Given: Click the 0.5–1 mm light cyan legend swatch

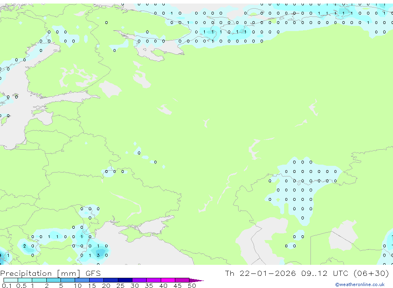Looking at the screenshot, I should [x=25, y=280].
